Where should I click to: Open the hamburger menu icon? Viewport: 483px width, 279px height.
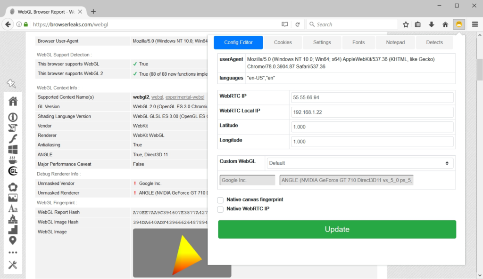click(x=475, y=24)
